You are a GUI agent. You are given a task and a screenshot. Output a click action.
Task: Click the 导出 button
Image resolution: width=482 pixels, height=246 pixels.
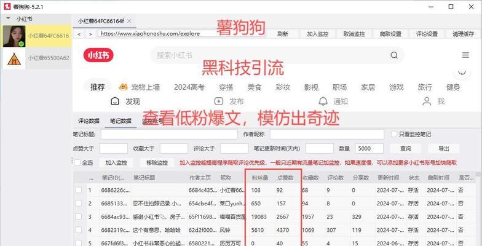click(x=444, y=149)
